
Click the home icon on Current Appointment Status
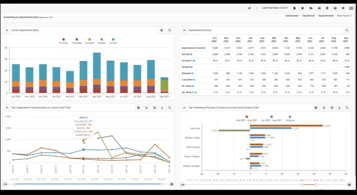click(161, 30)
